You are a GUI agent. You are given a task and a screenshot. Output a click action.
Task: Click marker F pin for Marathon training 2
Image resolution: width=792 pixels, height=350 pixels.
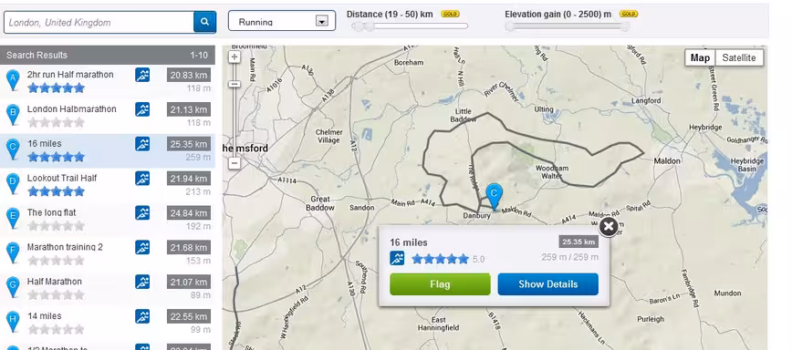coord(13,252)
